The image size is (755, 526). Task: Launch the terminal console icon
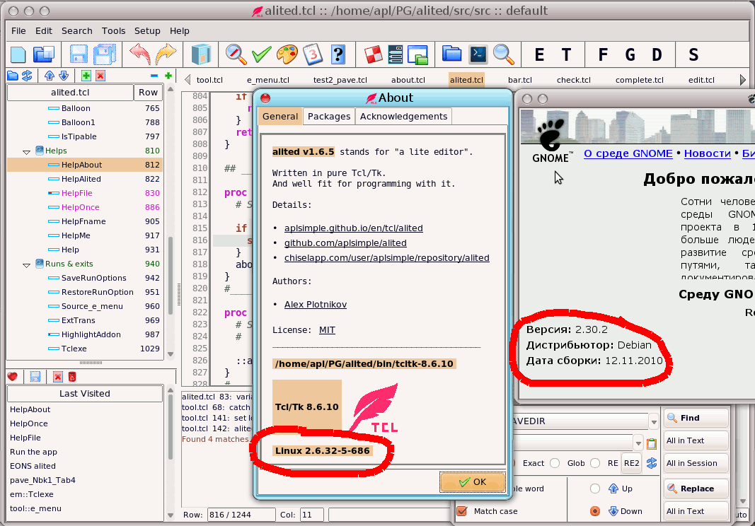tap(478, 54)
